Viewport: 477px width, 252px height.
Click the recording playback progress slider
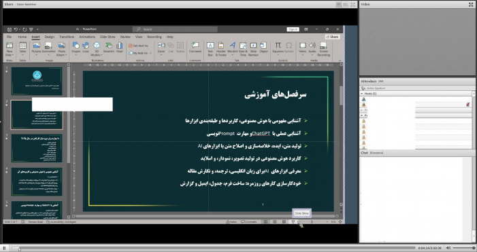point(213,248)
